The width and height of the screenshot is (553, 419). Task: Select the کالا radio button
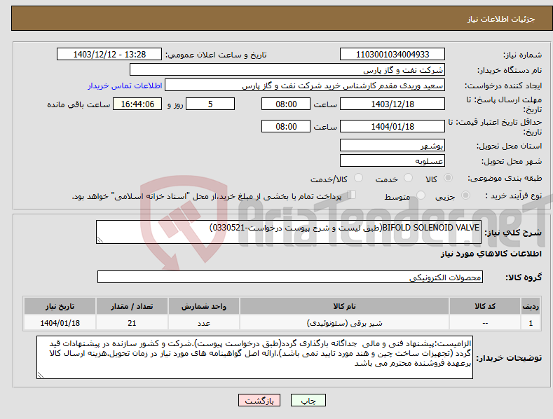tap(448, 178)
